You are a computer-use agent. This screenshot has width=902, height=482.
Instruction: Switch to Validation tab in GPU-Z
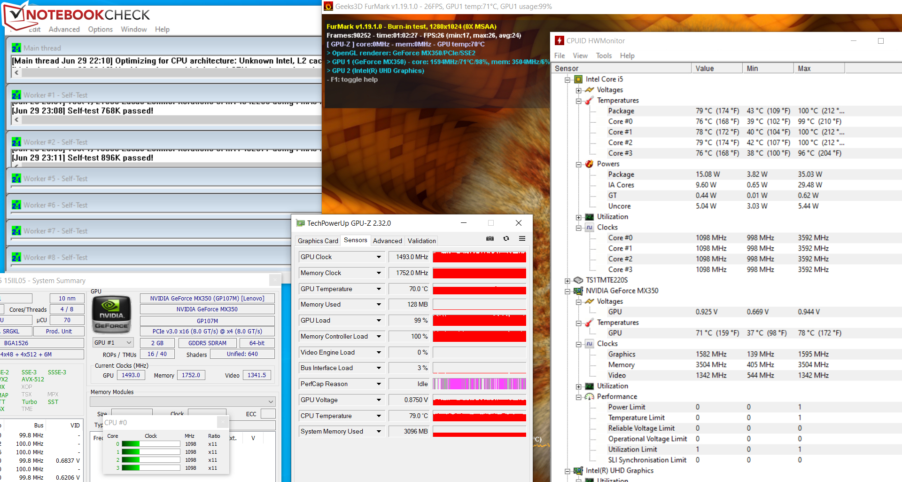tap(422, 241)
